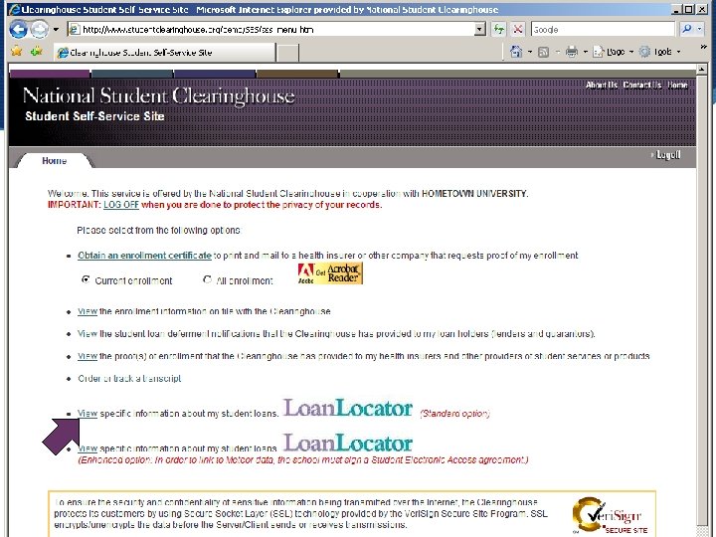
Task: Open Obtain an enrollment certificate link
Action: point(144,256)
